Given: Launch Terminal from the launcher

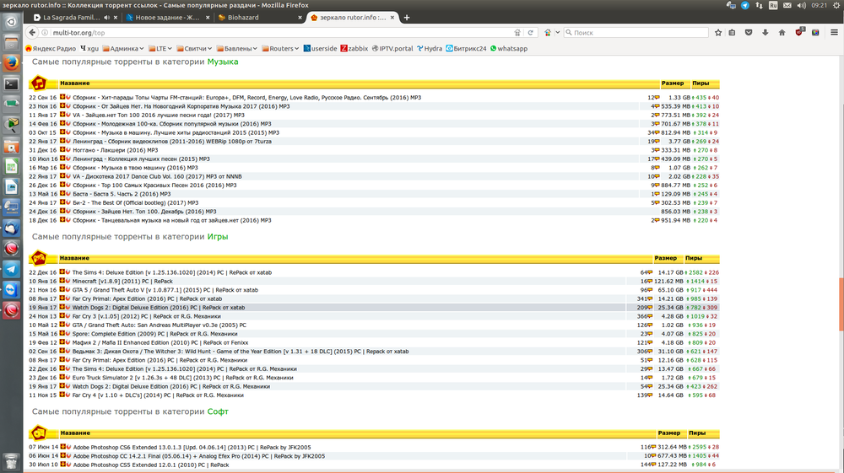Looking at the screenshot, I should tap(11, 83).
